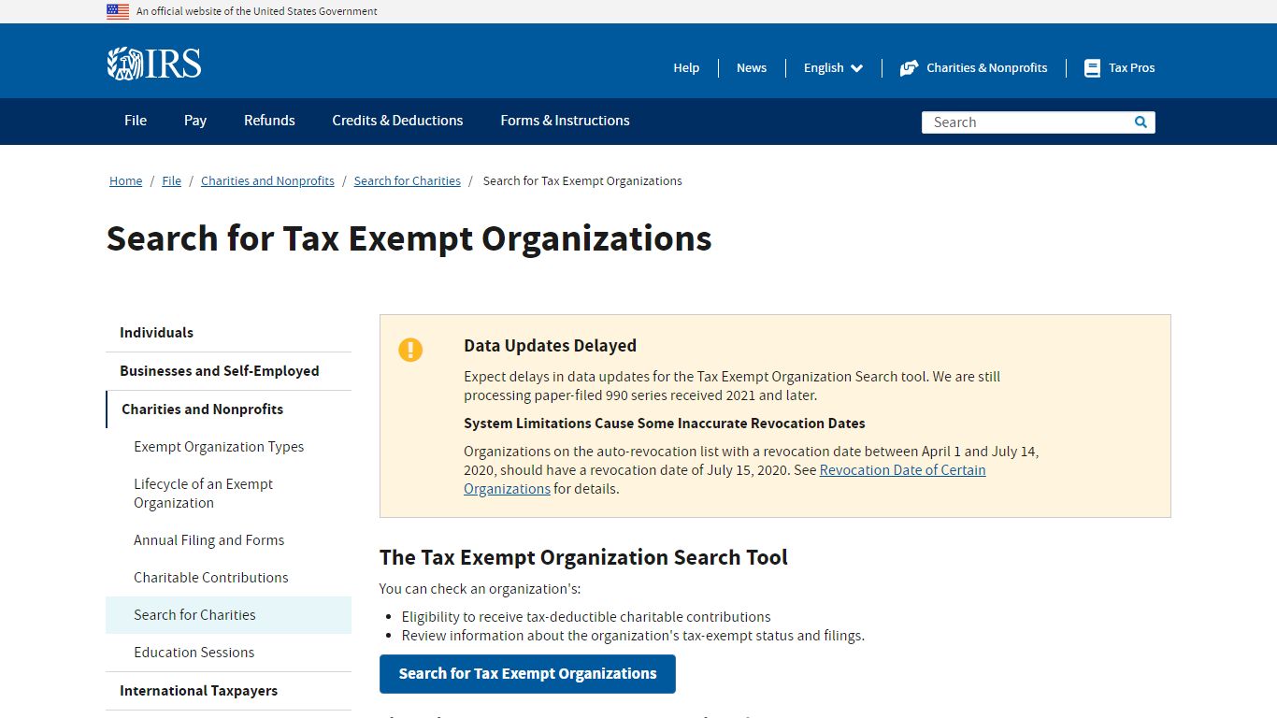Go to File breadcrumb
Viewport: 1277px width, 718px height.
coord(171,181)
